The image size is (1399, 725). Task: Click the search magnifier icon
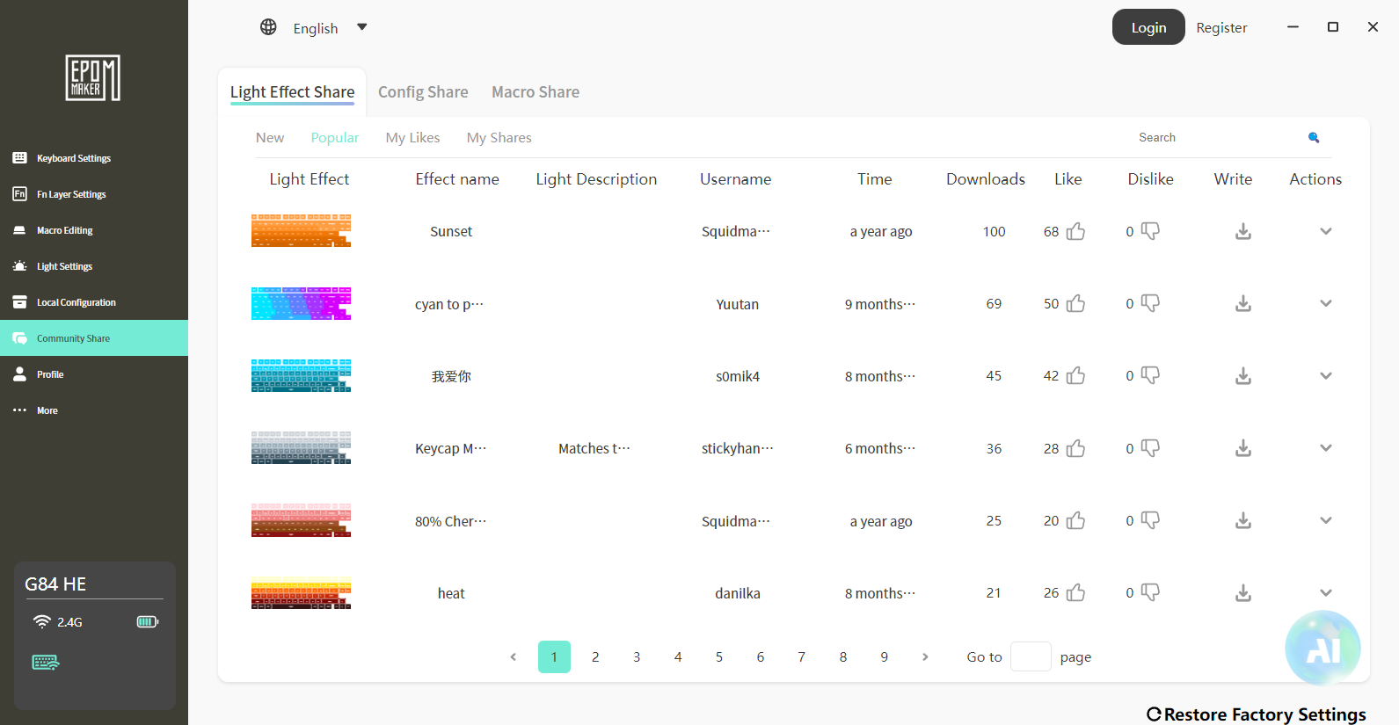[1314, 137]
